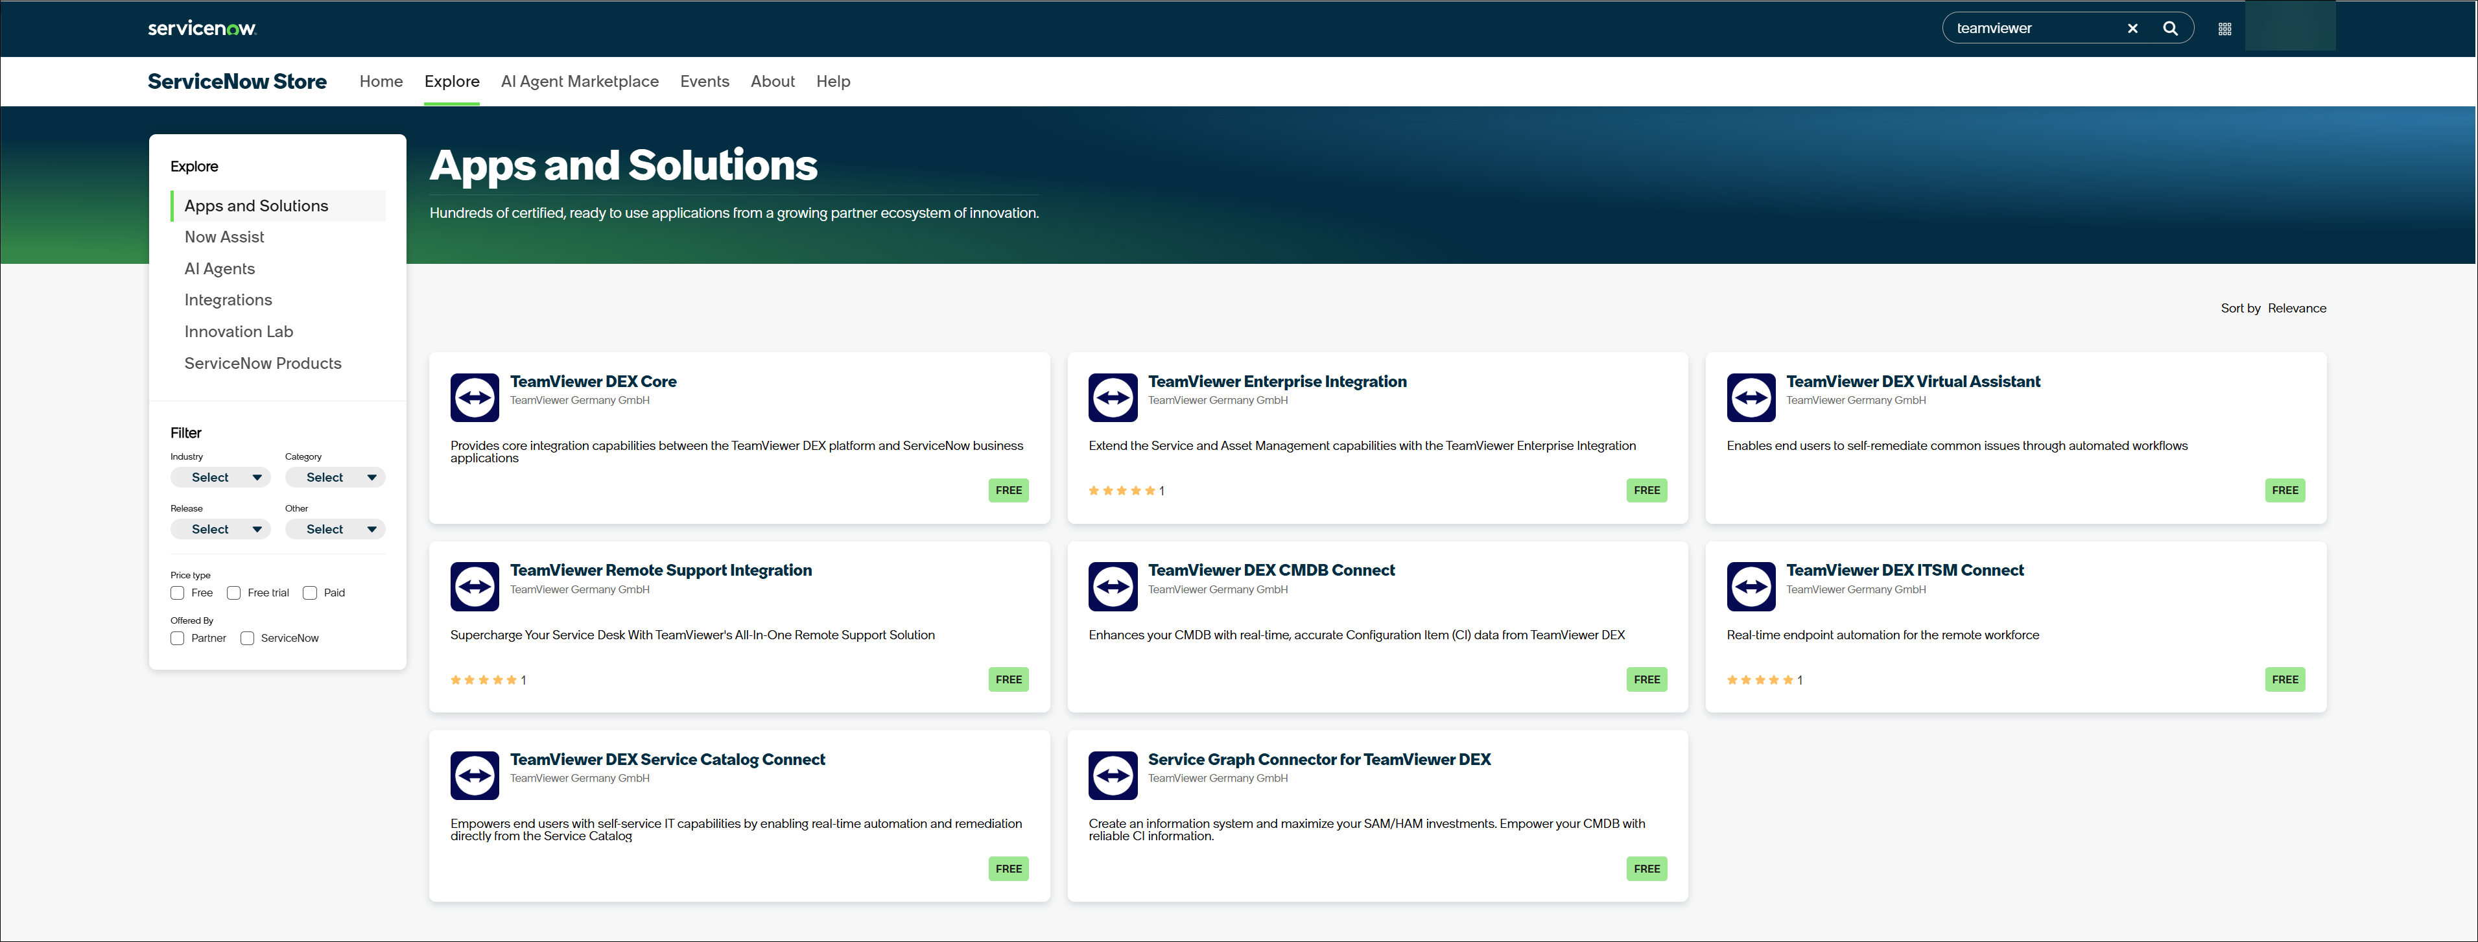Open TeamViewer DEX CMDB Connect app icon

(x=1113, y=587)
